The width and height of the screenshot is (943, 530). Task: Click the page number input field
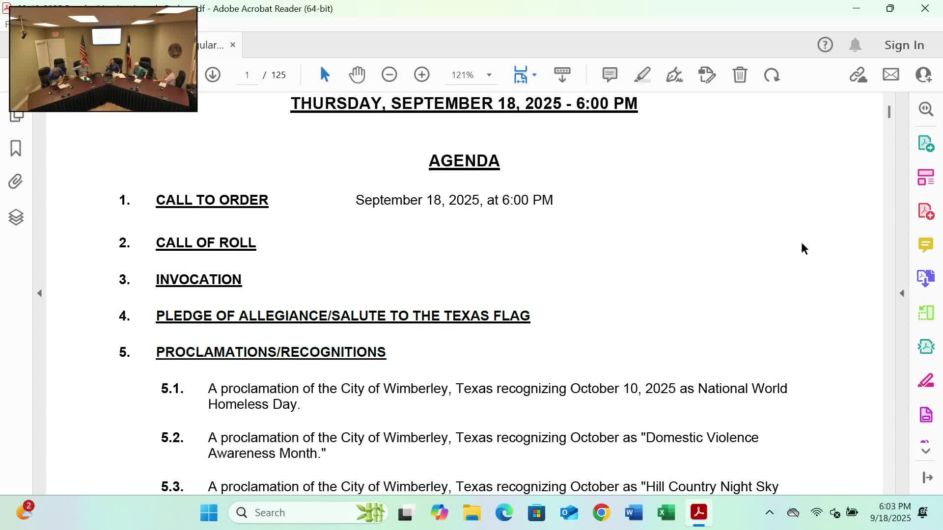click(x=247, y=75)
